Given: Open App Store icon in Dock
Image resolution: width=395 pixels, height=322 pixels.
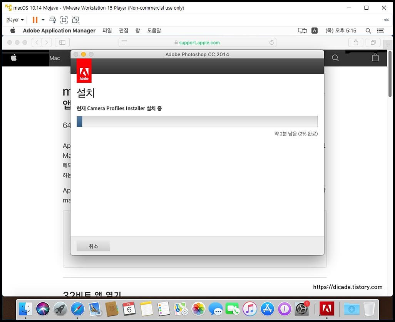Looking at the screenshot, I should 267,309.
